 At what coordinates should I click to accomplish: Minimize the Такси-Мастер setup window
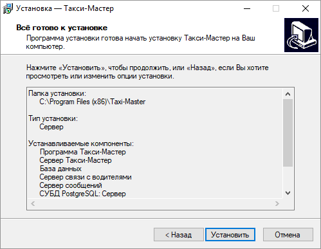(x=247, y=8)
